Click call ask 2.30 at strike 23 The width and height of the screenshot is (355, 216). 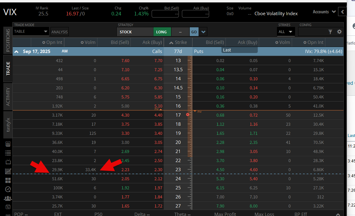click(158, 170)
